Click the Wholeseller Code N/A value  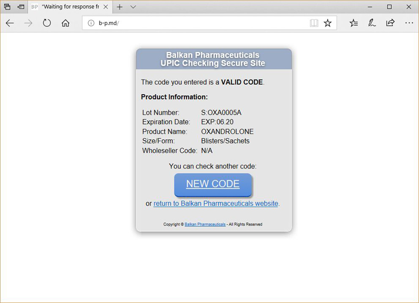click(207, 151)
